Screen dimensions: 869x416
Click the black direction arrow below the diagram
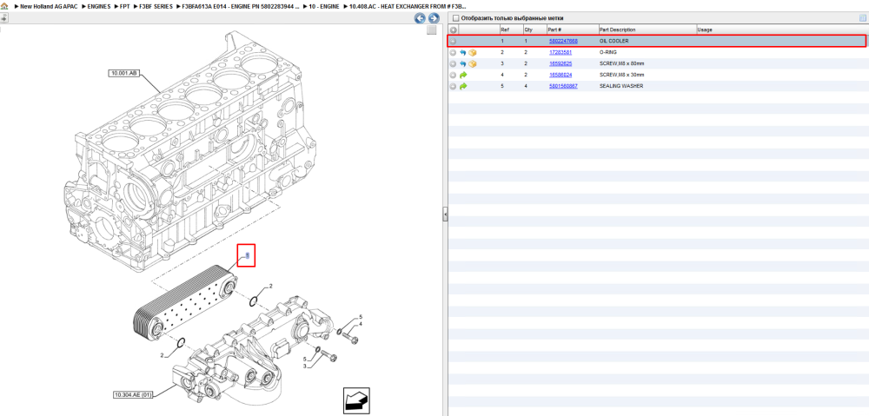[x=356, y=400]
